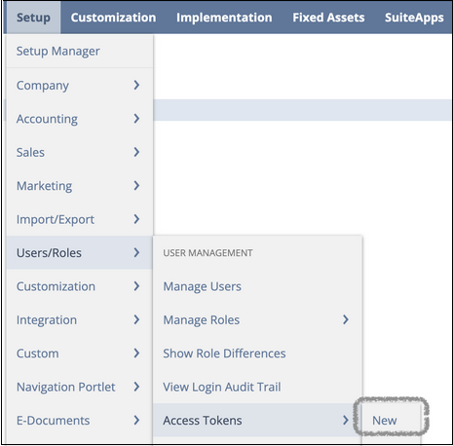Open the Fixed Assets menu
Viewport: 453px width, 446px height.
click(328, 18)
